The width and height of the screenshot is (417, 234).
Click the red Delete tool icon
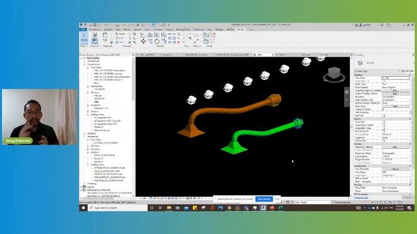(x=179, y=42)
